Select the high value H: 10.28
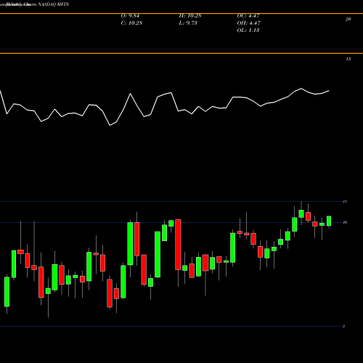 [190, 16]
